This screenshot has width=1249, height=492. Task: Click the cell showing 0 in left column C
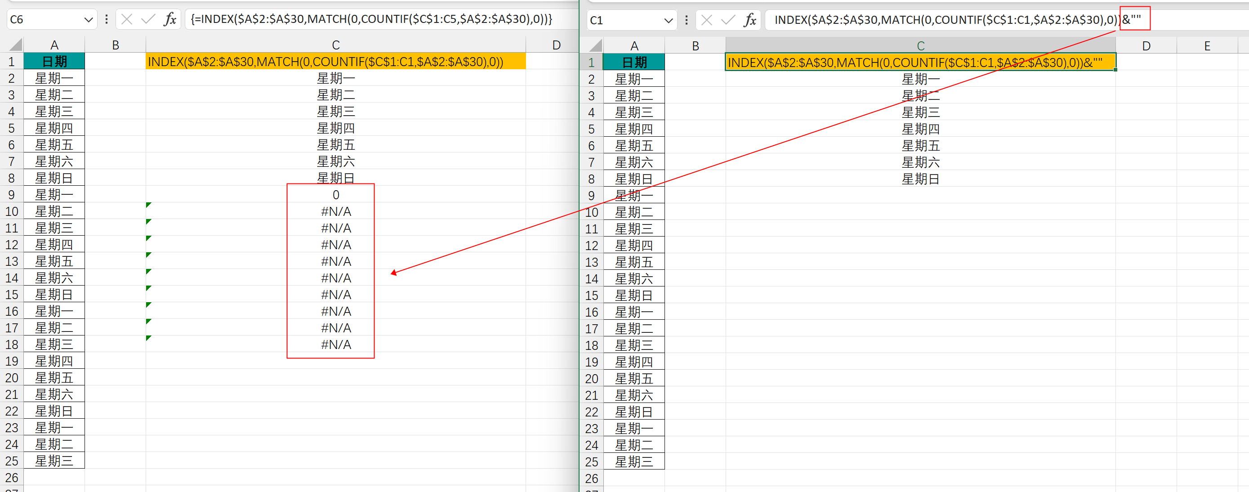(335, 195)
